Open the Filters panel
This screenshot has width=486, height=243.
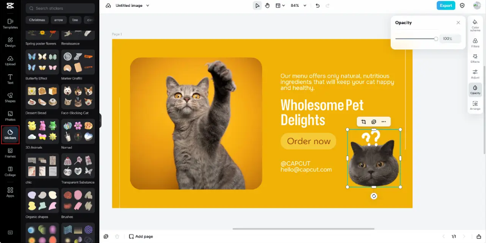(475, 43)
